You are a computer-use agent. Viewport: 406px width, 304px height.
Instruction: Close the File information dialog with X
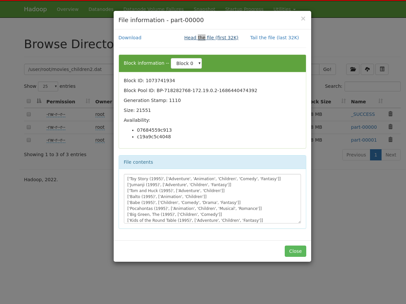303,19
